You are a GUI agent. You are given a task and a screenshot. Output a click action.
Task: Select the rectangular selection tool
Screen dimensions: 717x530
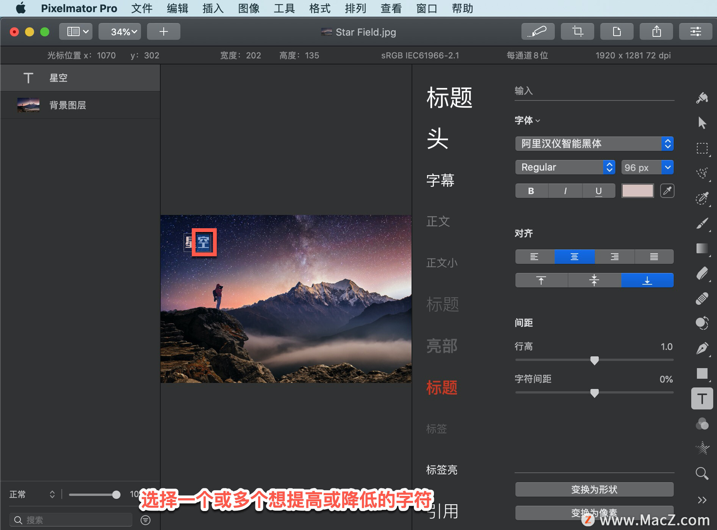(x=702, y=148)
